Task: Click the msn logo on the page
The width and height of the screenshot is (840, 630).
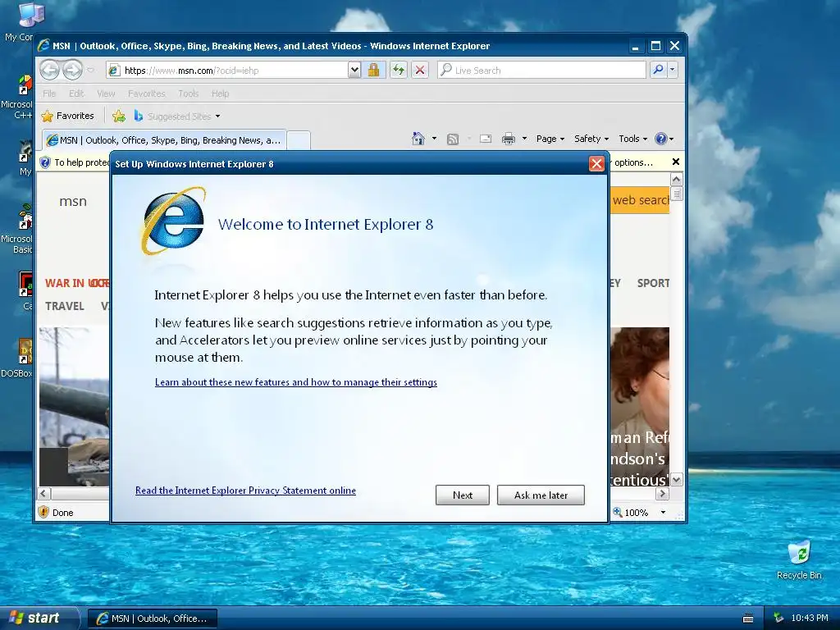Action: tap(73, 202)
